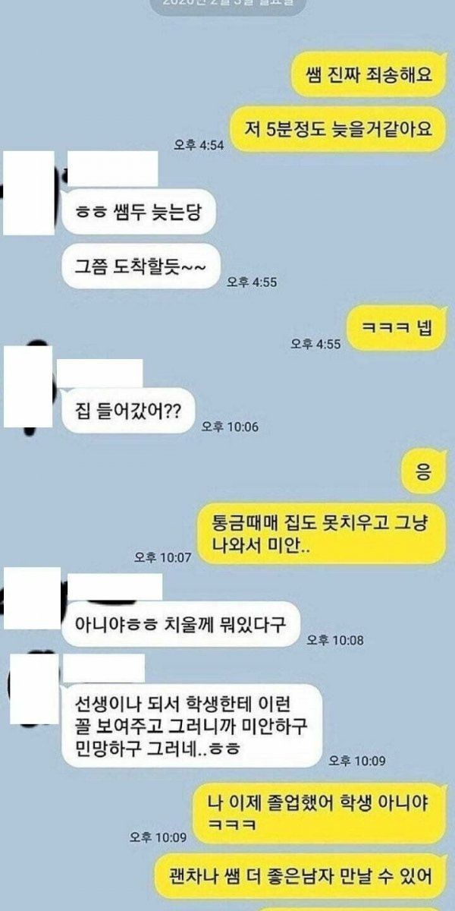Open profile picture beside '선생이나 되서' message

[31, 689]
